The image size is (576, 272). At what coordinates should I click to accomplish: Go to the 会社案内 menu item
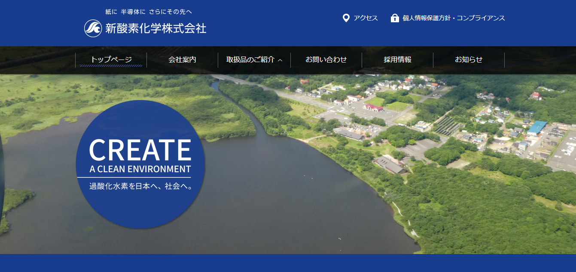pos(182,60)
